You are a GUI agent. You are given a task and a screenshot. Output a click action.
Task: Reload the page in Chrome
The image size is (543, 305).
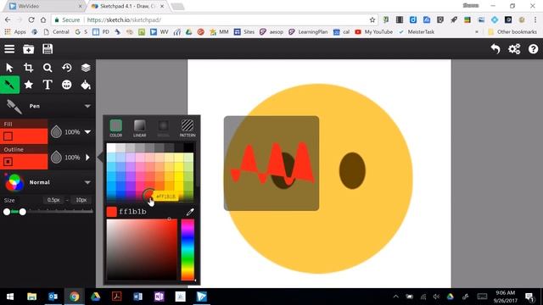[x=31, y=19]
